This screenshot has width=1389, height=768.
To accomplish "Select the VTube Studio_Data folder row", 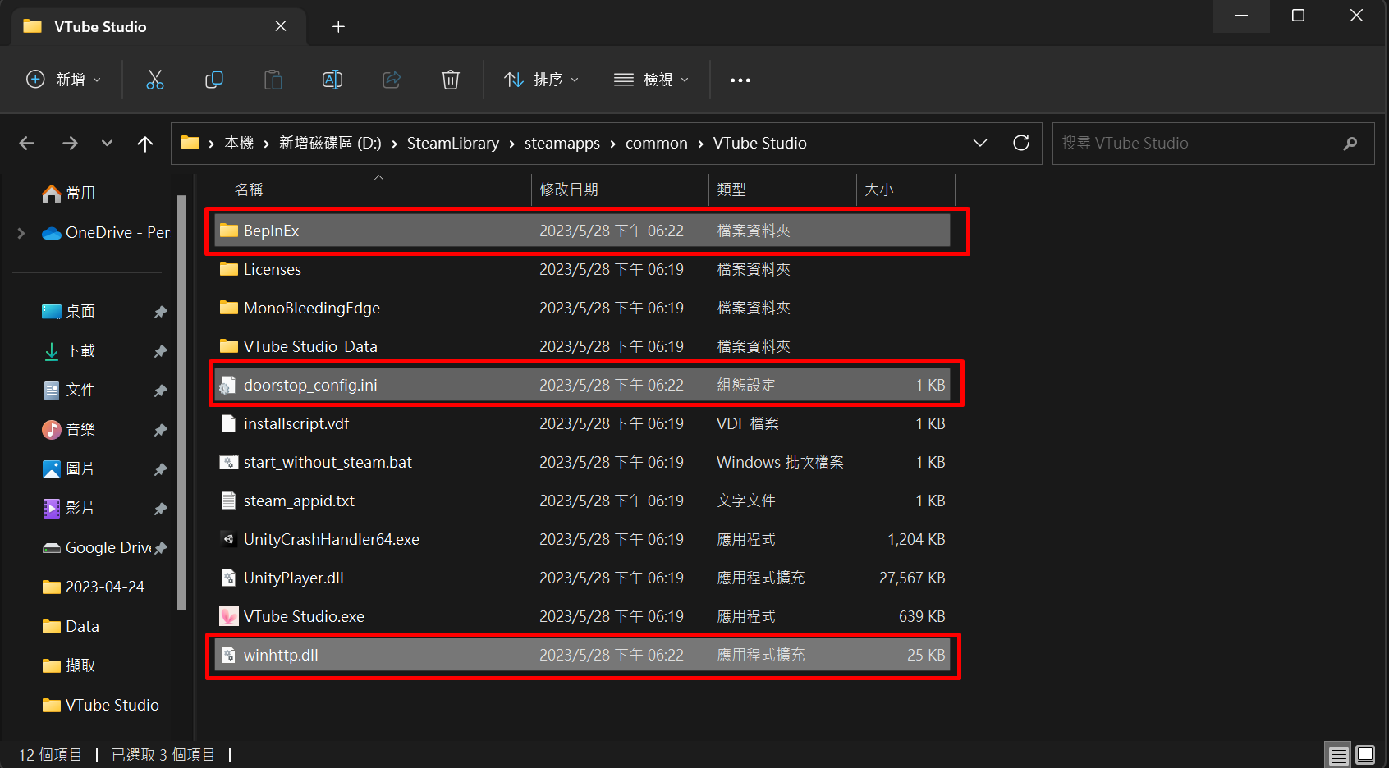I will 582,346.
